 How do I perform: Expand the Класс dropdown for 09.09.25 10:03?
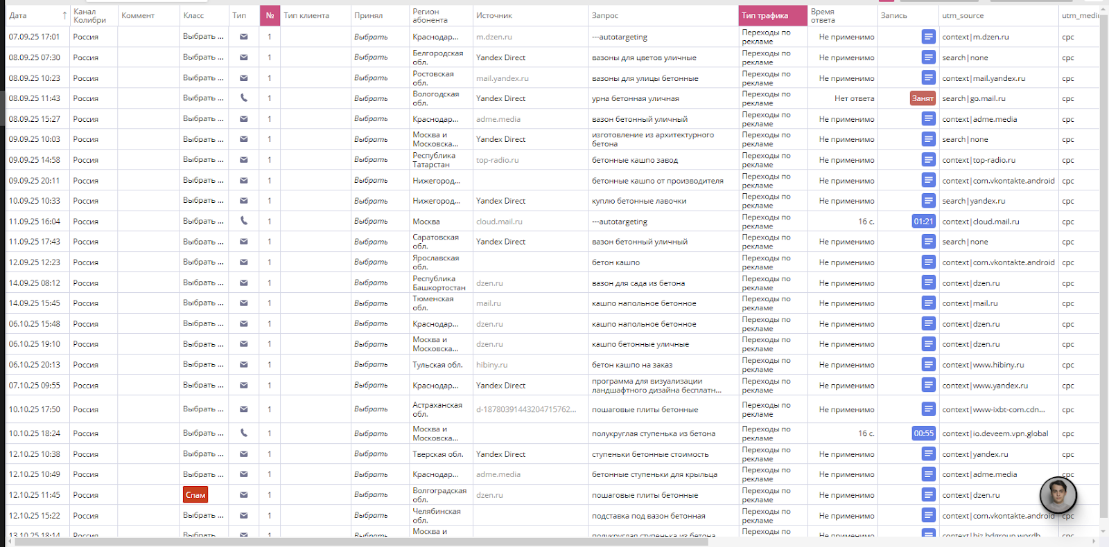point(203,139)
